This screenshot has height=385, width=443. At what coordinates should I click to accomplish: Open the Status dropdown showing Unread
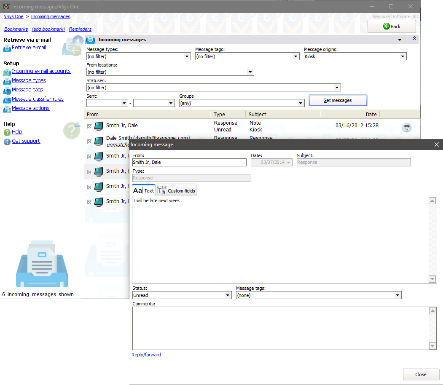click(x=228, y=296)
